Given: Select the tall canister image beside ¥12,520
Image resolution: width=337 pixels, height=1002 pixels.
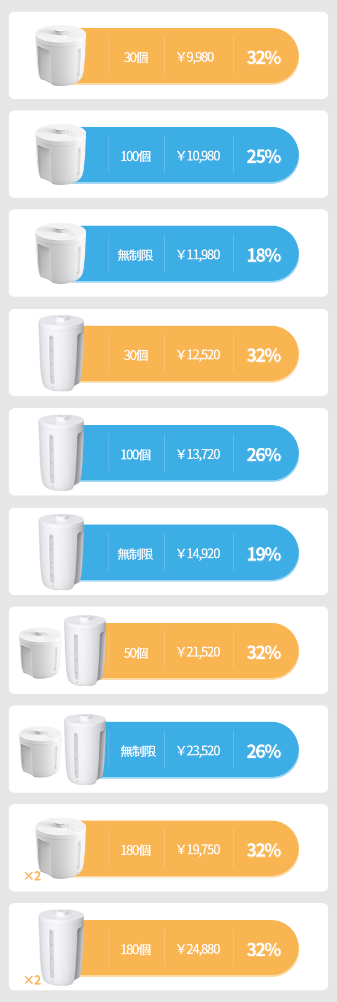Looking at the screenshot, I should point(61,353).
